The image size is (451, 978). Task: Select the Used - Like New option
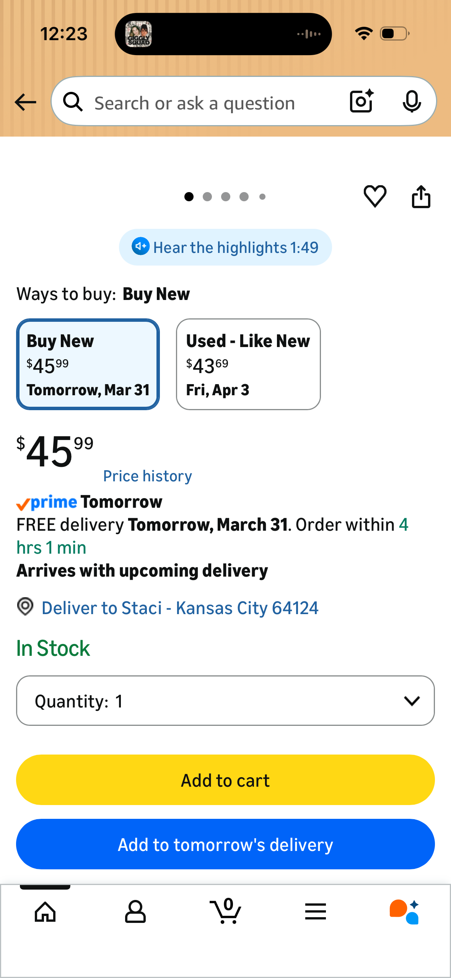(248, 364)
